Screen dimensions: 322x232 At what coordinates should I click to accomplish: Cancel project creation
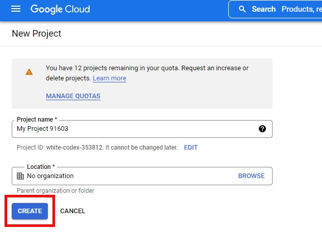[73, 211]
